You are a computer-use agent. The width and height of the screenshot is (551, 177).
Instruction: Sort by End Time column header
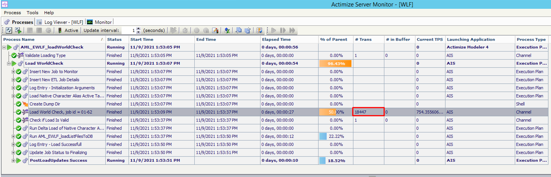[227, 39]
